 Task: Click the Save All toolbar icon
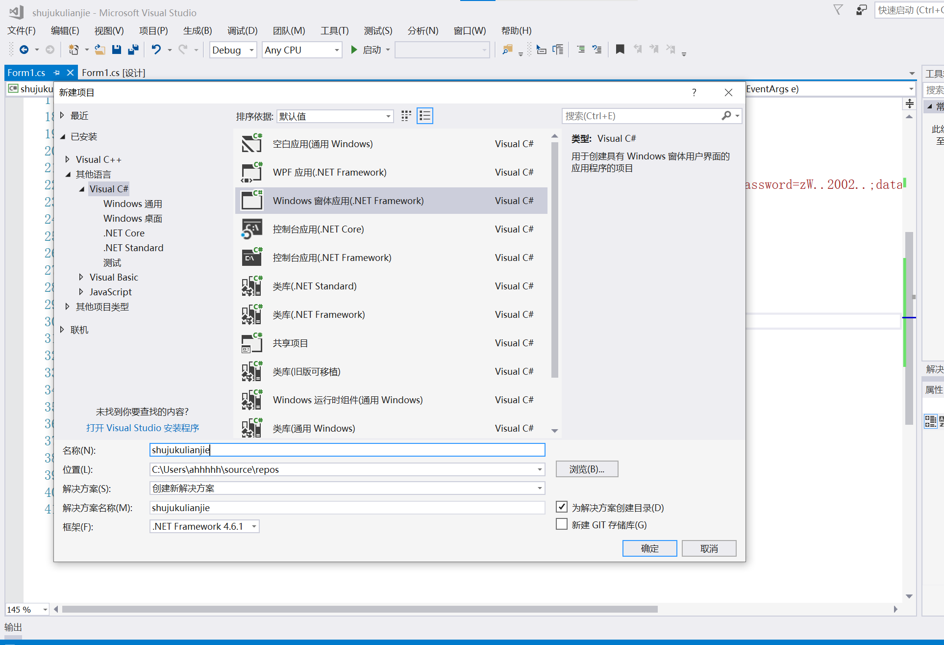(133, 50)
